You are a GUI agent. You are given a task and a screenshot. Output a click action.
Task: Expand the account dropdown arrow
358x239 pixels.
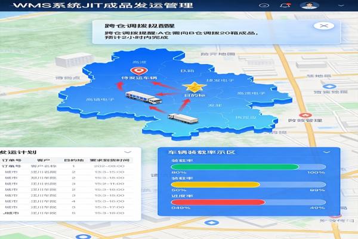tap(341, 5)
